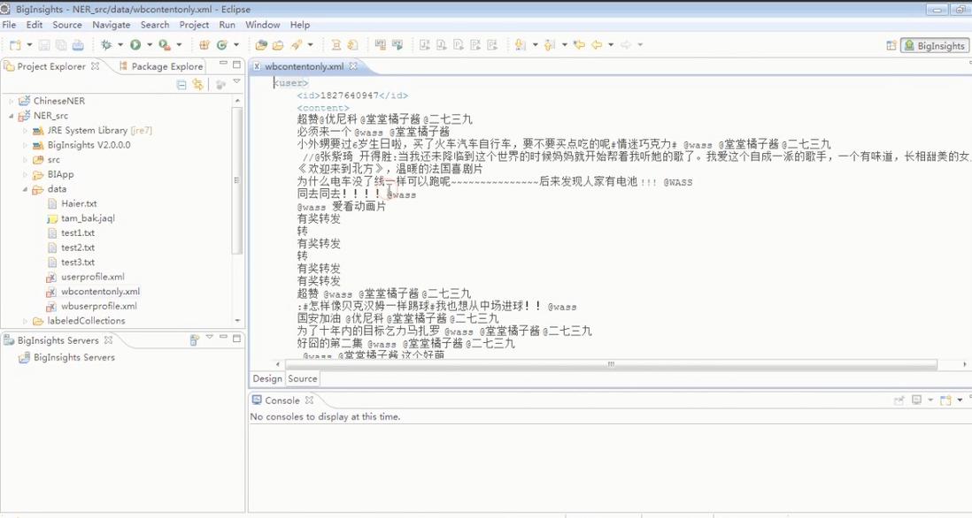Click the Open Type icon
972x518 pixels.
(x=261, y=44)
